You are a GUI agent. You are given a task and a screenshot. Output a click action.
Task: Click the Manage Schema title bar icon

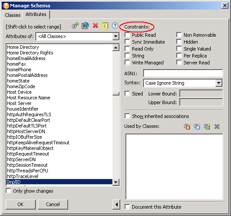coord(6,6)
